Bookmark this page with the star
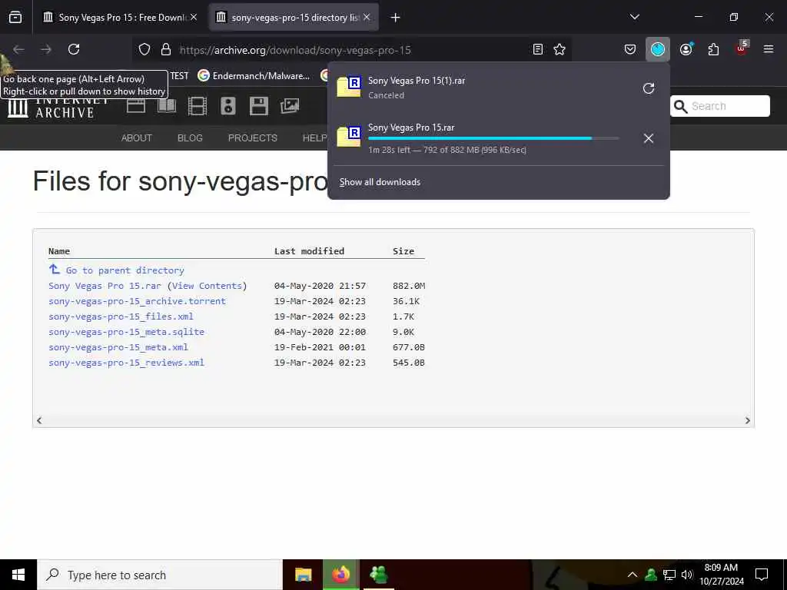 click(x=560, y=49)
